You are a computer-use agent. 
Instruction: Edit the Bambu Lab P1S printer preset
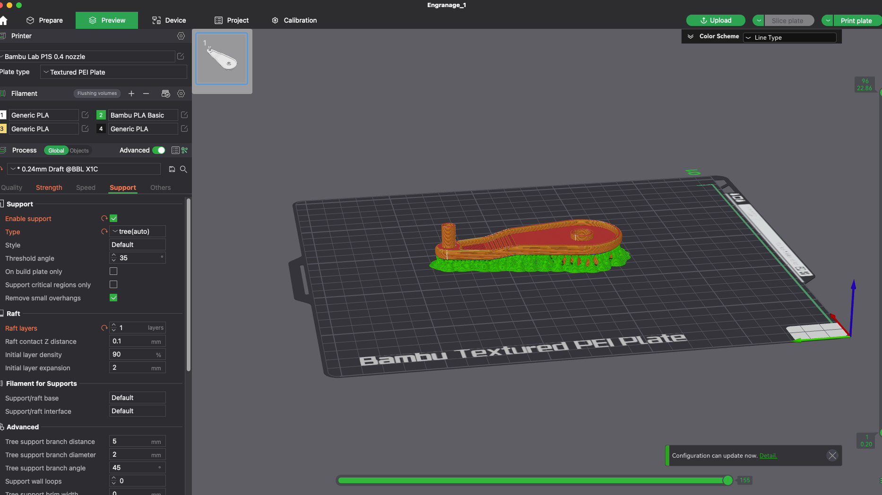pos(181,56)
